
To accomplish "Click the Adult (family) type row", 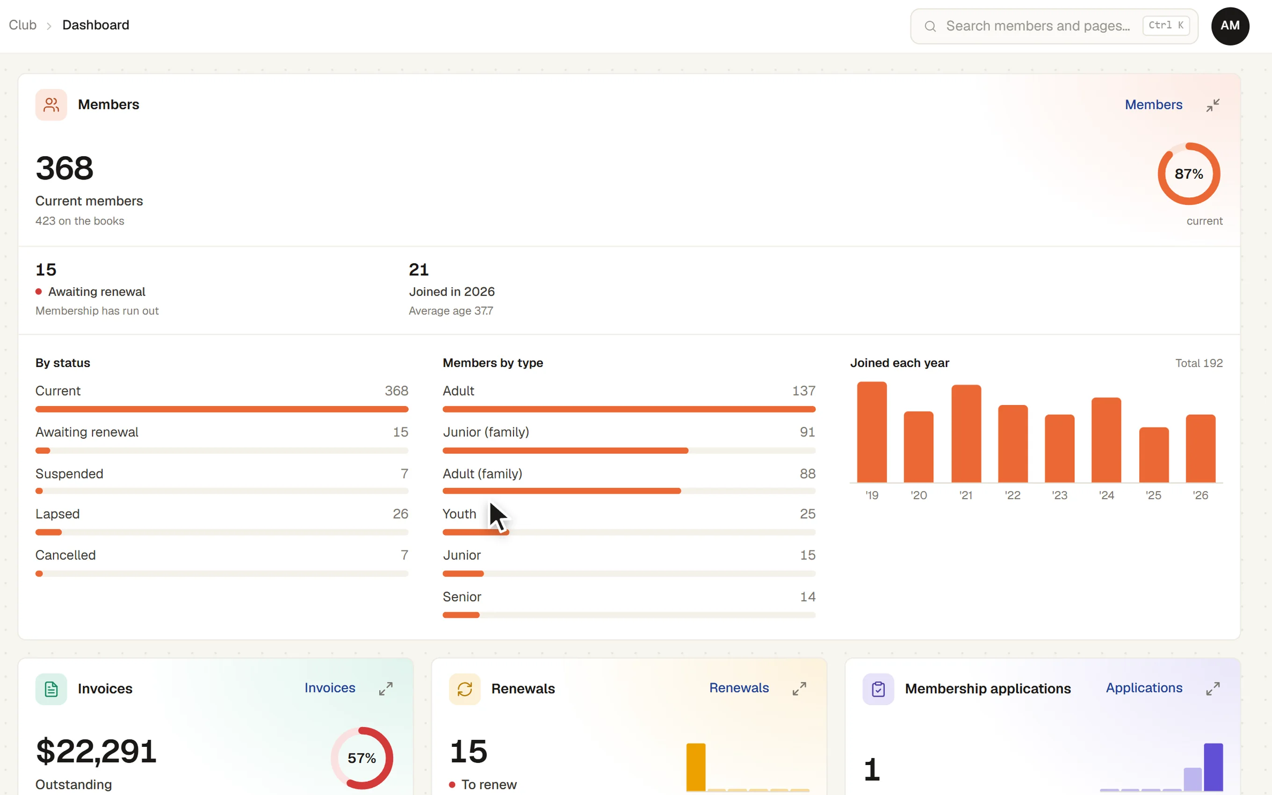I will coord(629,481).
